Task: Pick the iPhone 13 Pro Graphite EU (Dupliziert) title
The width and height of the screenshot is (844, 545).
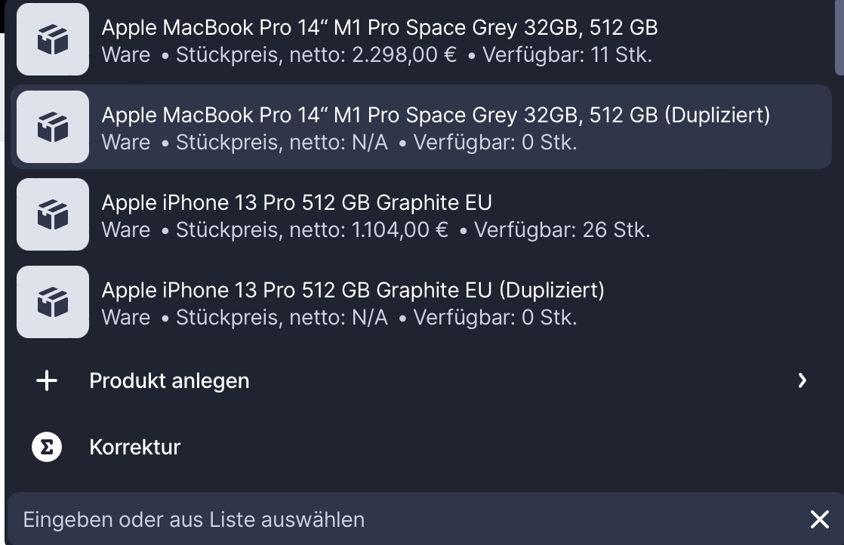Action: (353, 290)
